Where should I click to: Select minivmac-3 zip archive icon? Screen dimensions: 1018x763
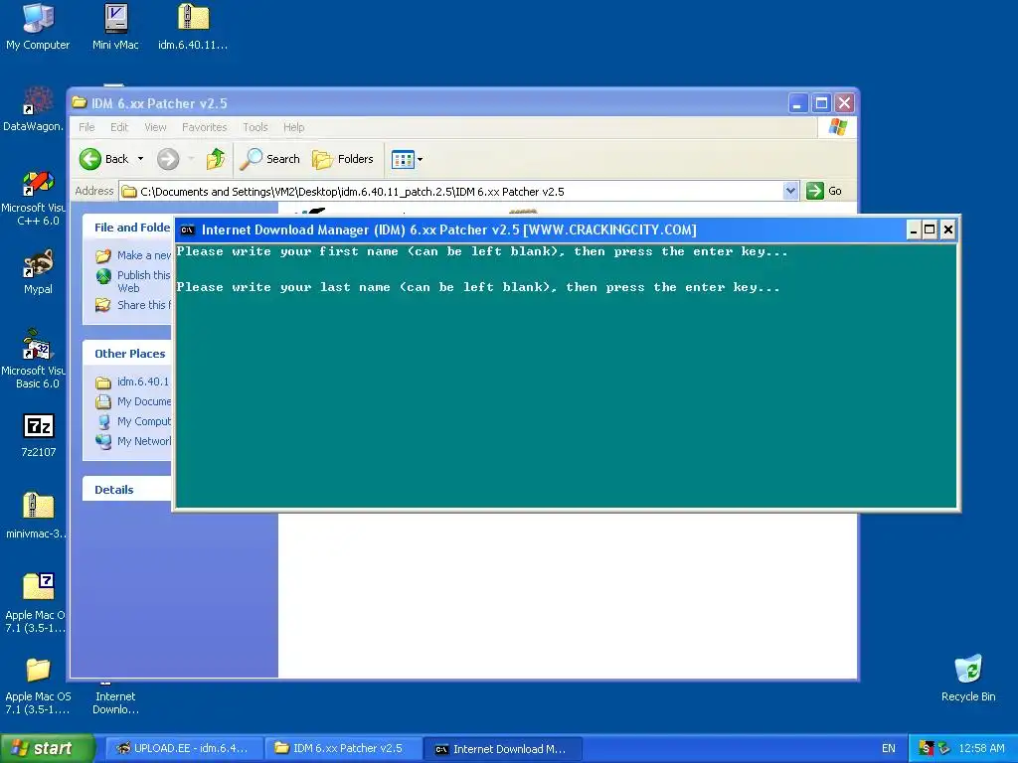click(x=37, y=516)
